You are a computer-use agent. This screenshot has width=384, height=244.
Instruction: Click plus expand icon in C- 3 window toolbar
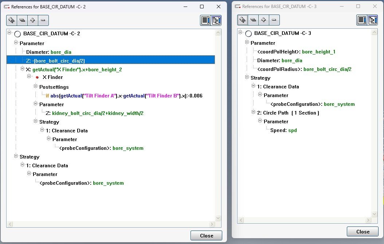pyautogui.click(x=263, y=20)
